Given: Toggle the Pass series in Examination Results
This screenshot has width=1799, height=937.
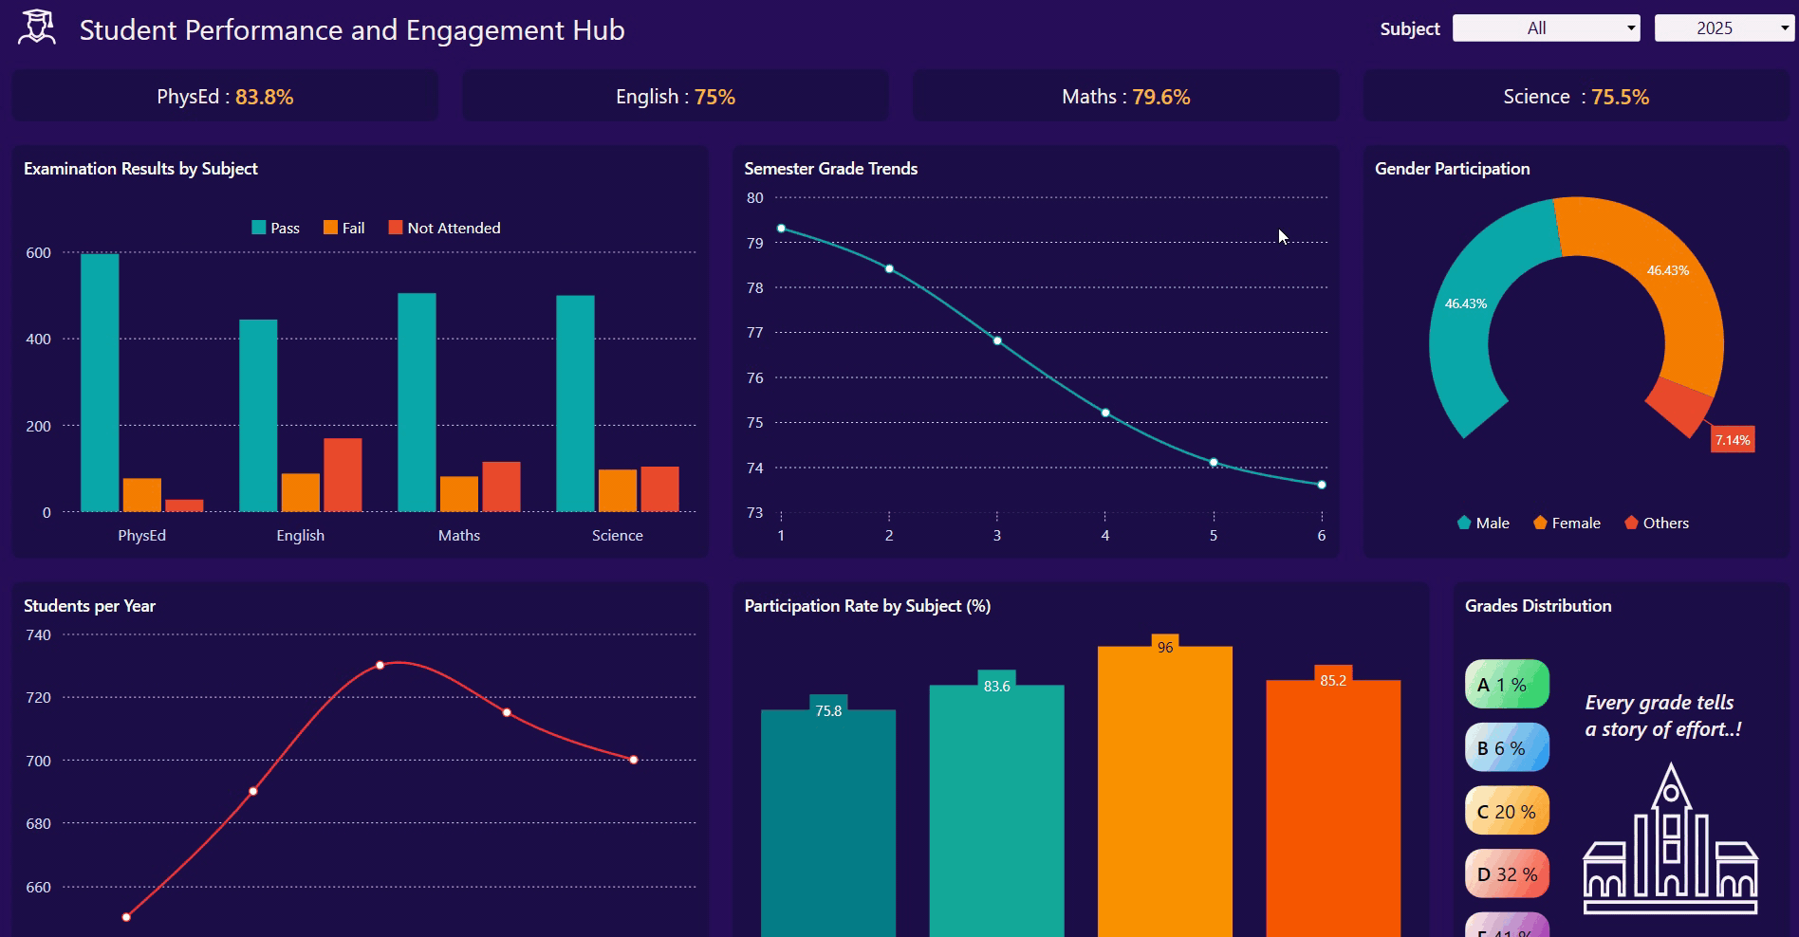Looking at the screenshot, I should 275,228.
